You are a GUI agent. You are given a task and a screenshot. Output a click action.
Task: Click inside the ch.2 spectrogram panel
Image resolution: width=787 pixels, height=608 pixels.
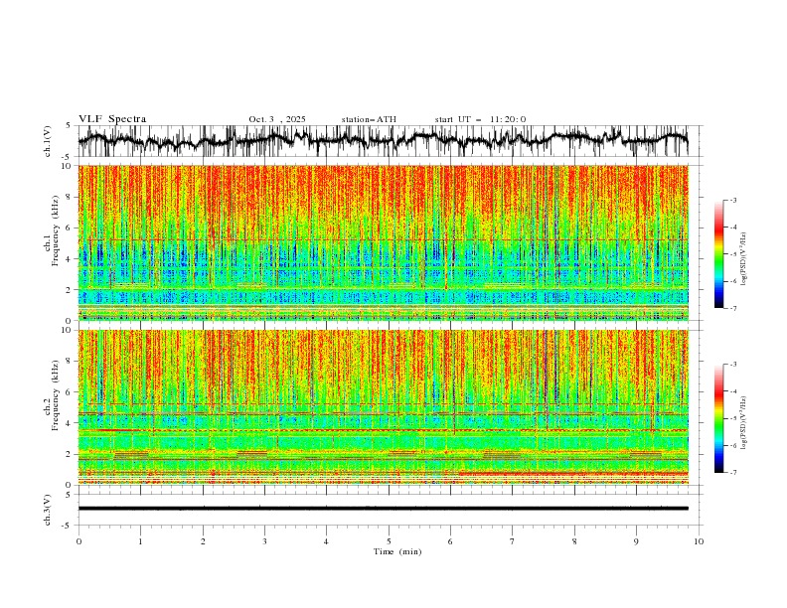pos(383,407)
